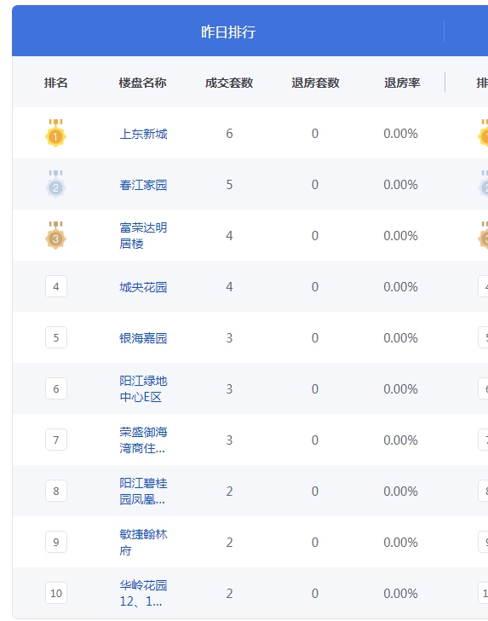Viewport: 488px width, 621px height.
Task: Click 退房率 0.00% in 银海嘉园 row
Action: [400, 338]
